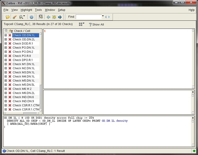Close the middle detail pane with X
This screenshot has width=198, height=155.
pos(193,92)
